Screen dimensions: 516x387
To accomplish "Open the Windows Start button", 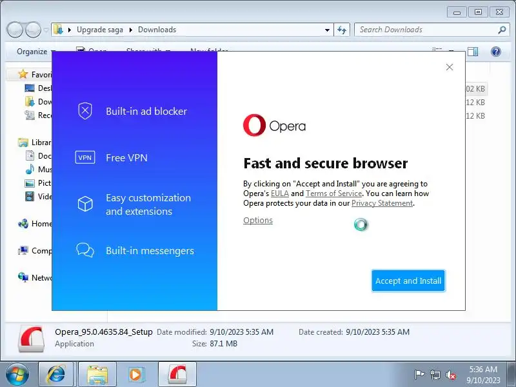I will [x=17, y=375].
